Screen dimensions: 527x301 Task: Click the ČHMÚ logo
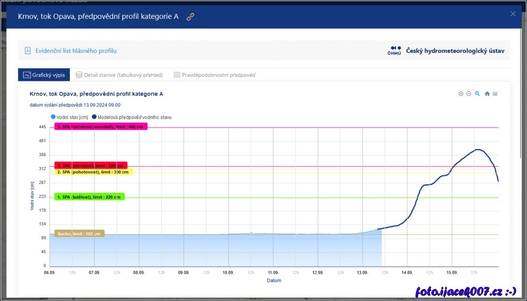[394, 51]
